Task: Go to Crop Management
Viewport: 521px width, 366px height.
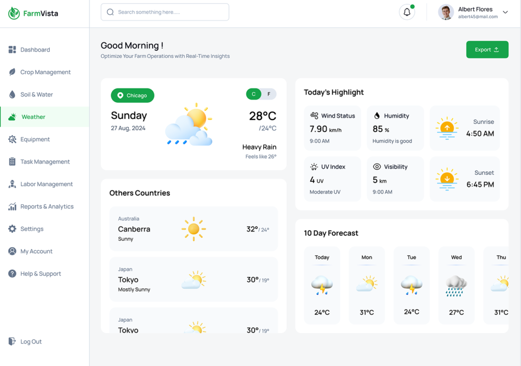Action: click(45, 72)
